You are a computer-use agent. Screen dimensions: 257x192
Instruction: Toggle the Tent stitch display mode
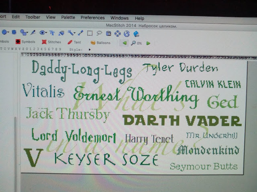pyautogui.click(x=74, y=42)
